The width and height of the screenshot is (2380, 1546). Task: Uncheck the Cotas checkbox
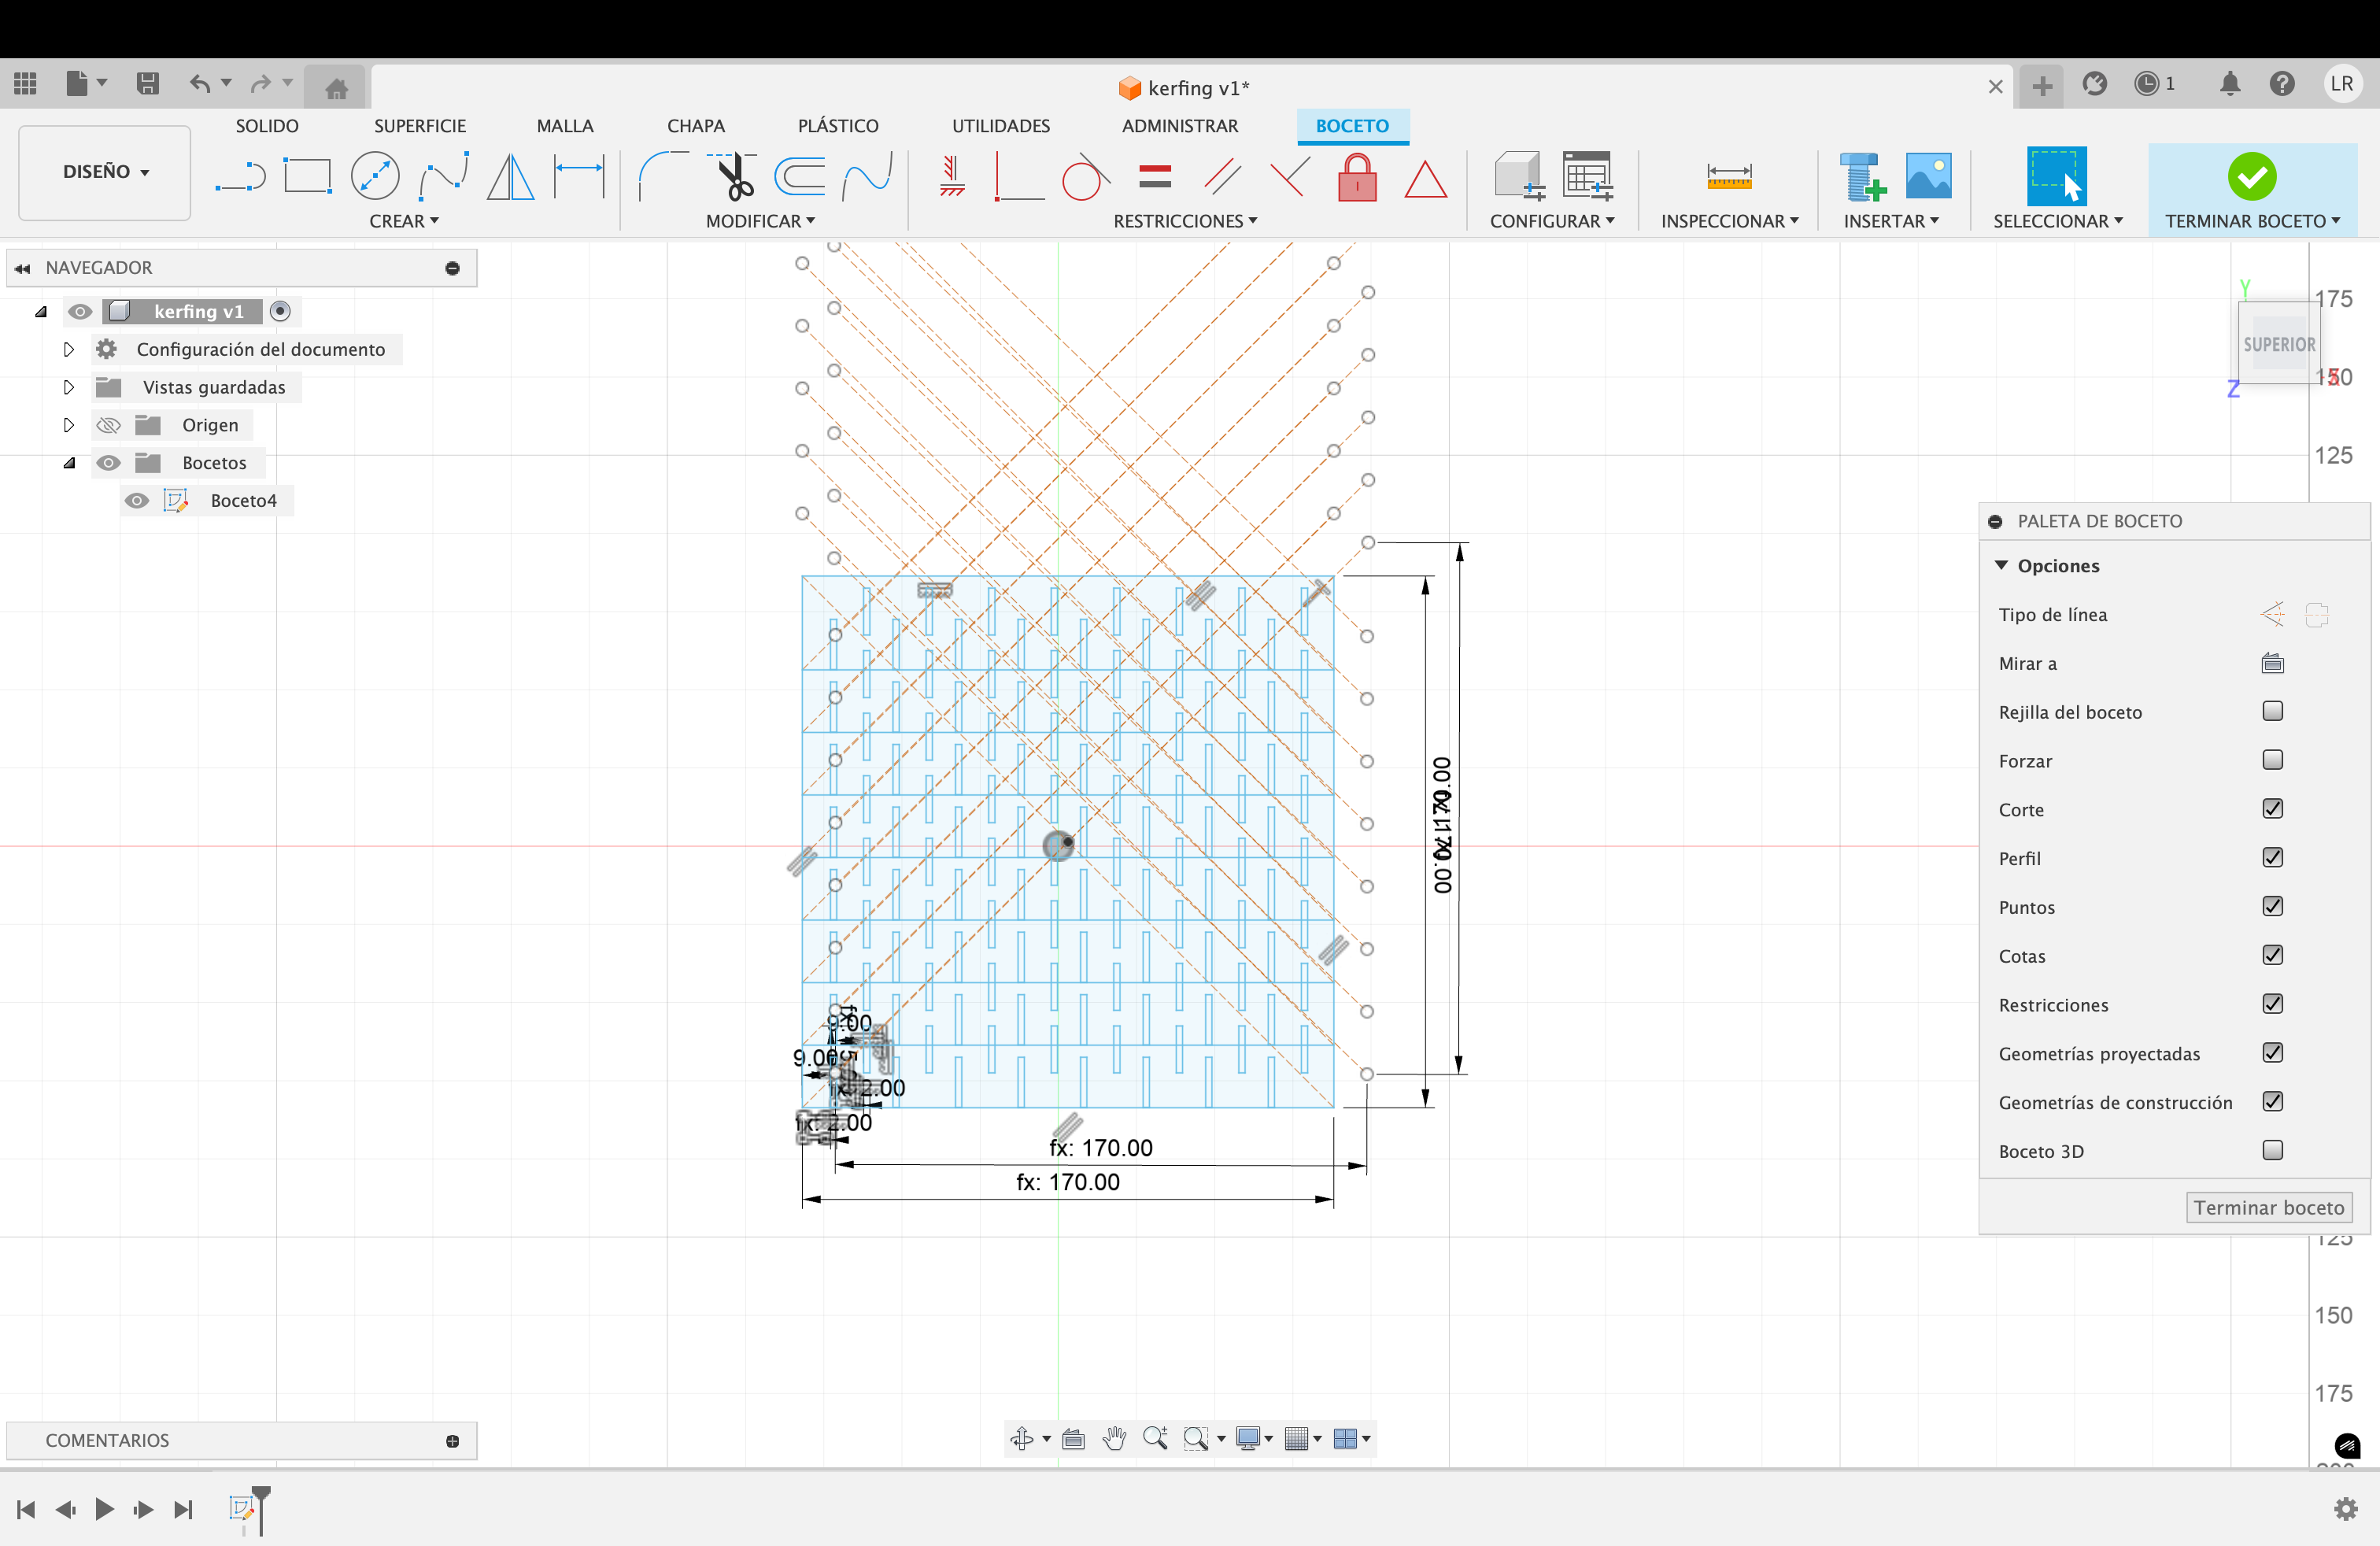(x=2272, y=955)
